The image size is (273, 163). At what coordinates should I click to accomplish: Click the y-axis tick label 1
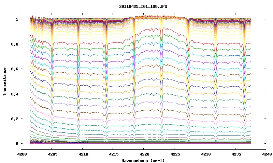[x=17, y=19]
